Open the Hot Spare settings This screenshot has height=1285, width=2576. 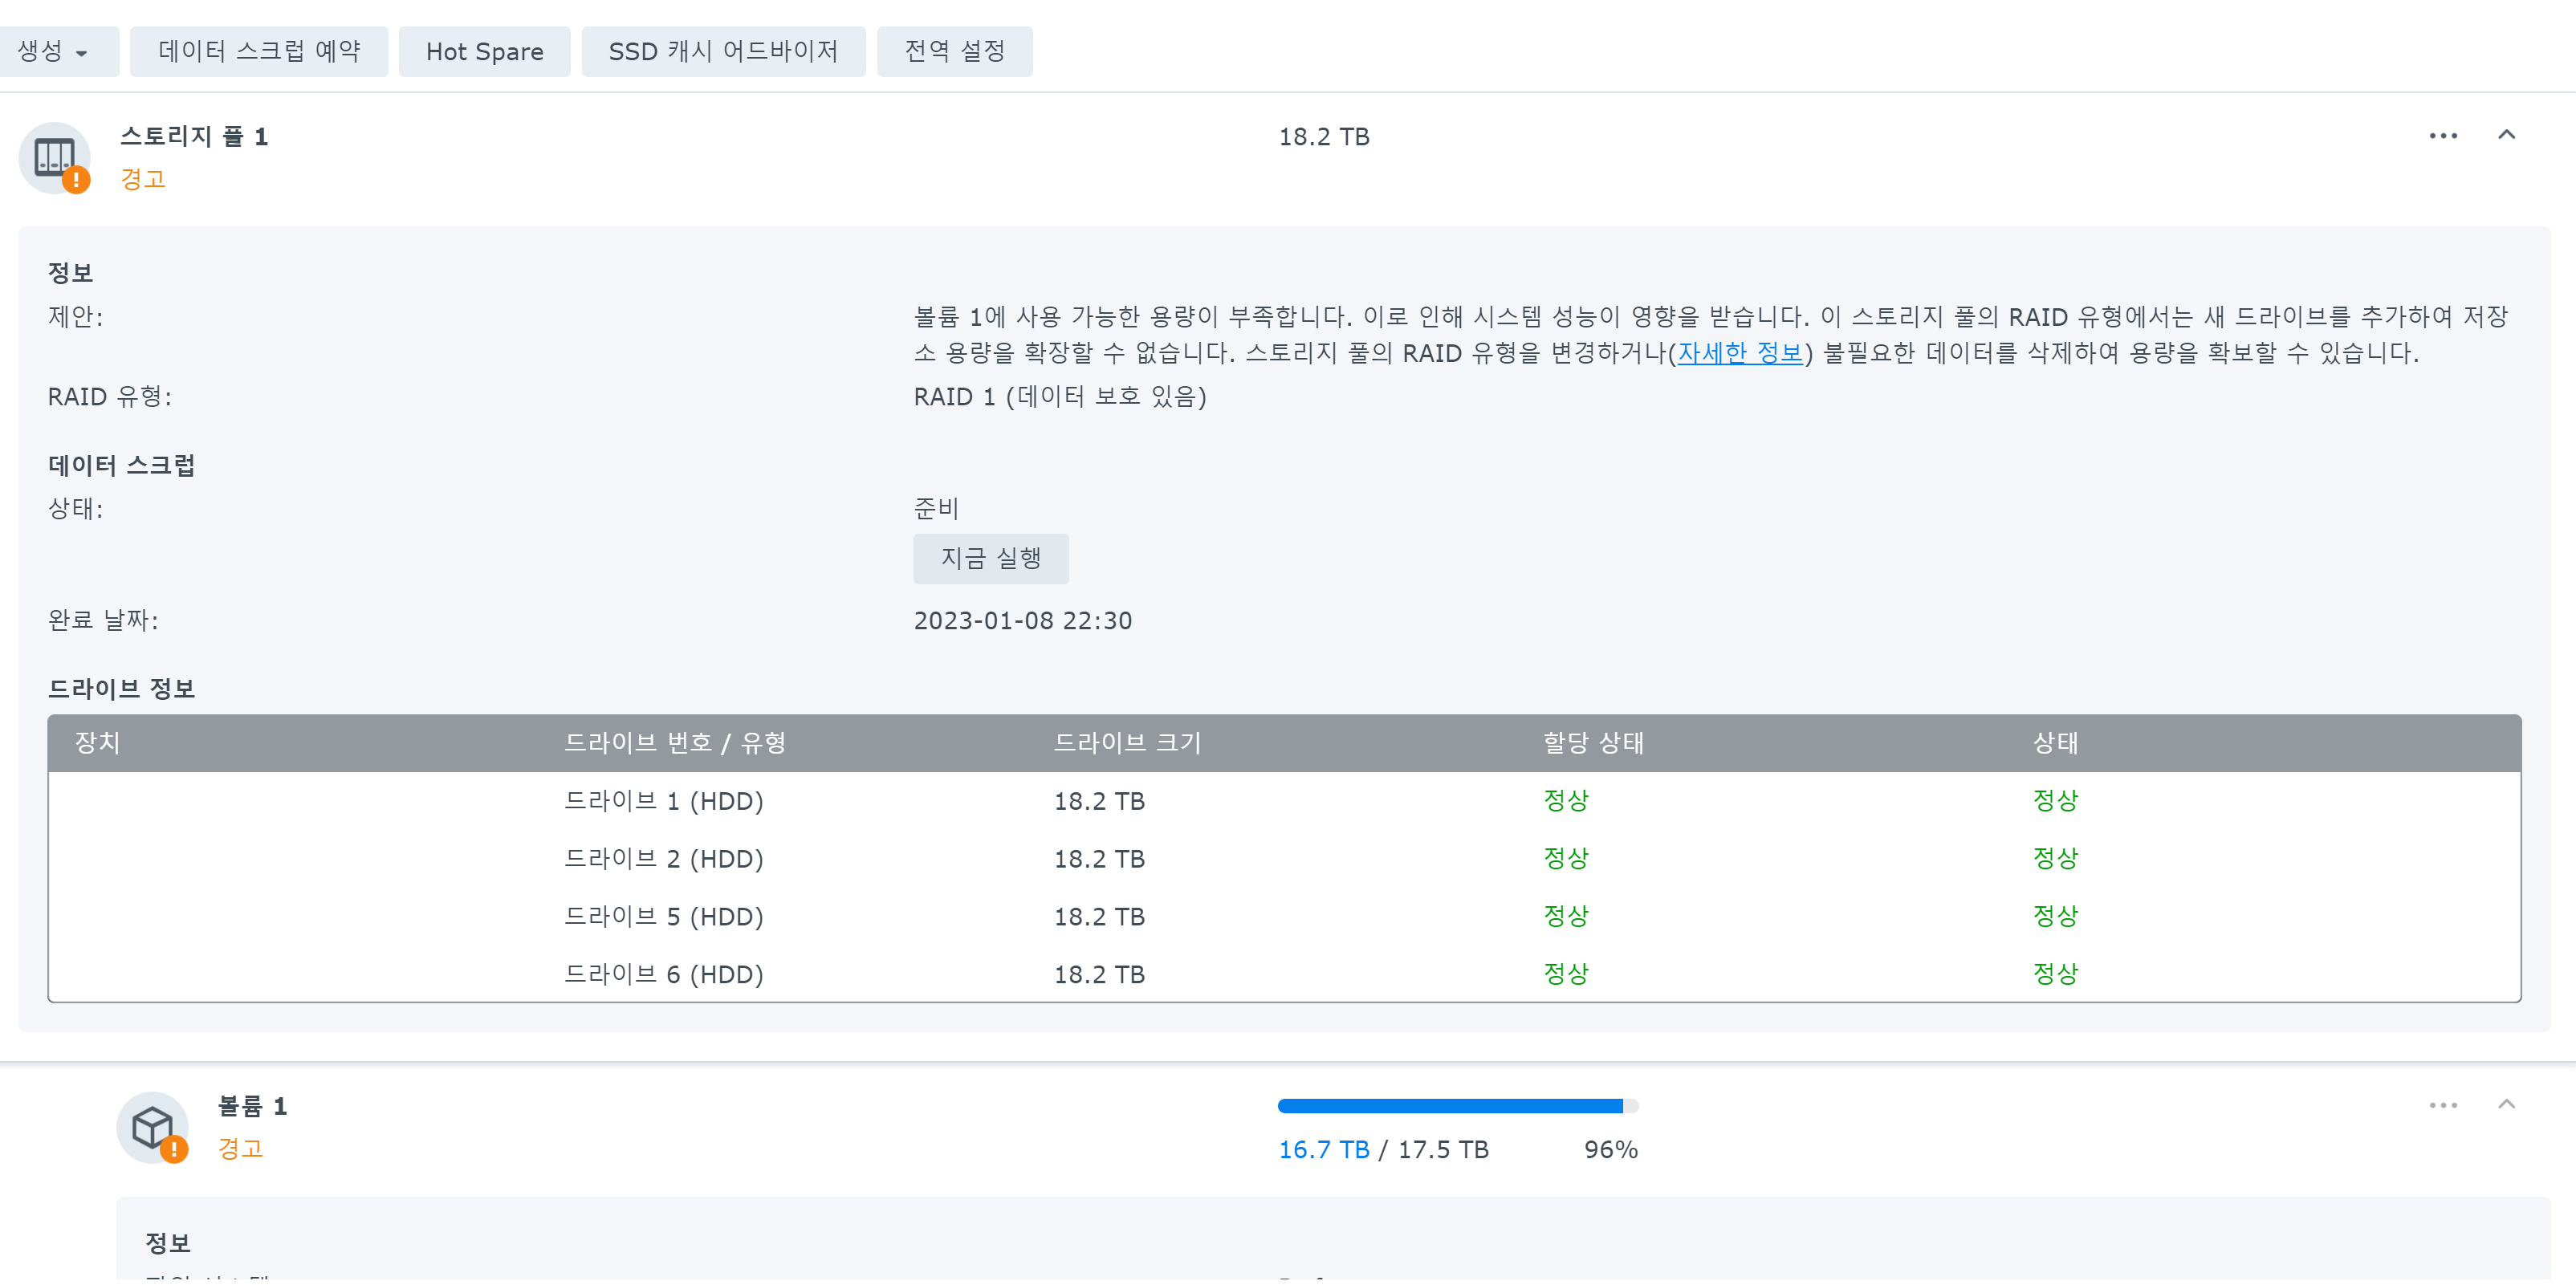tap(485, 51)
